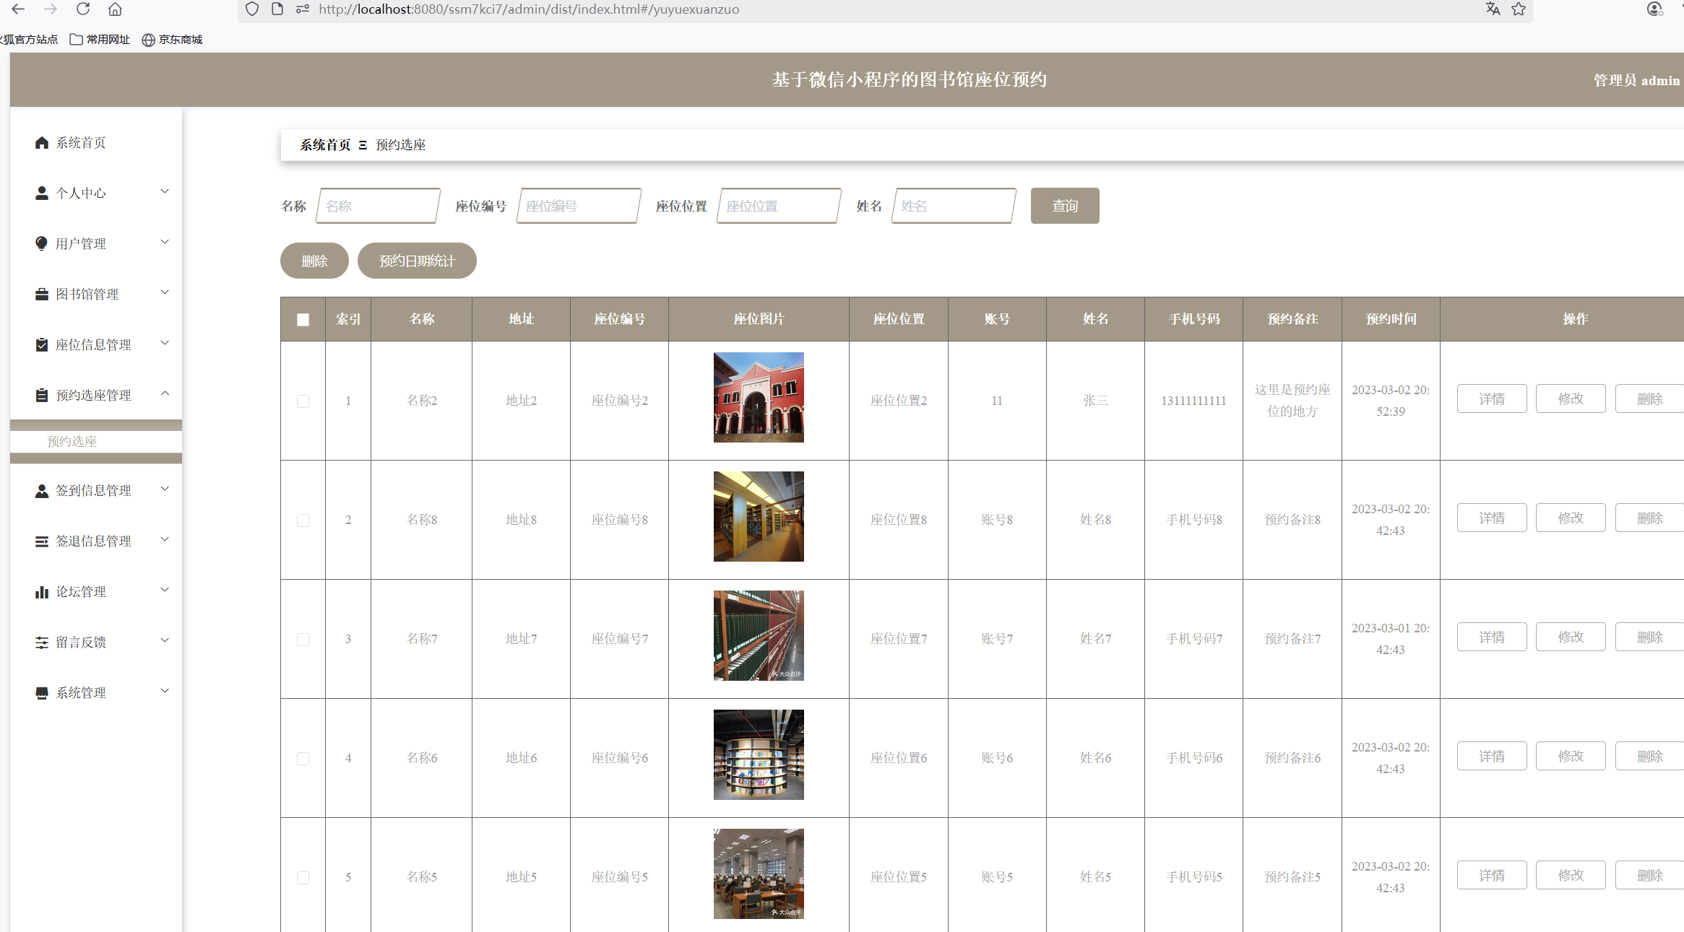Expand the 用户管理 chevron
Image resolution: width=1684 pixels, height=932 pixels.
(x=165, y=243)
